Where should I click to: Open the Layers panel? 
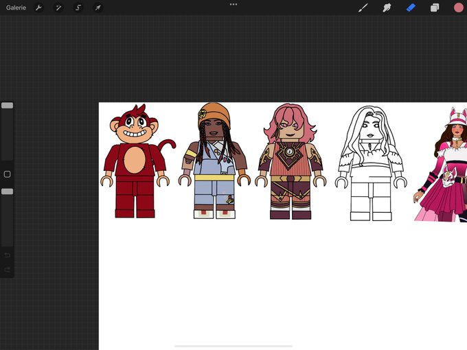(x=435, y=8)
